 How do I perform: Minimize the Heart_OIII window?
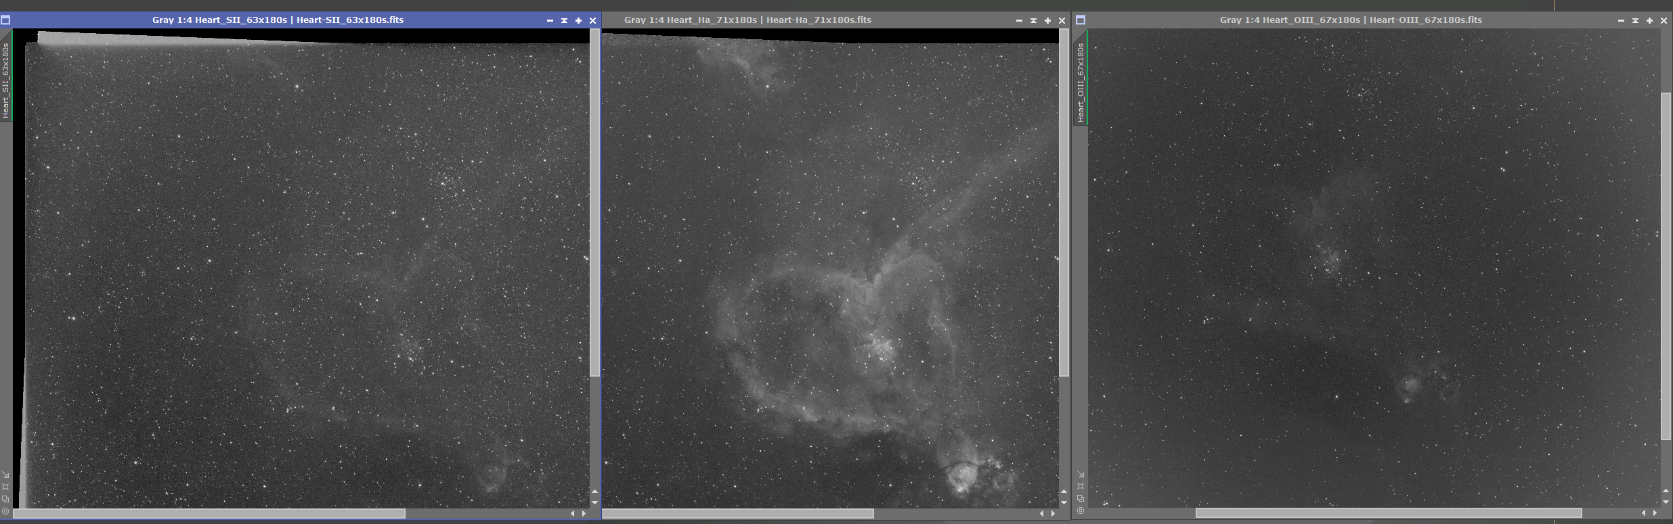tap(1621, 20)
